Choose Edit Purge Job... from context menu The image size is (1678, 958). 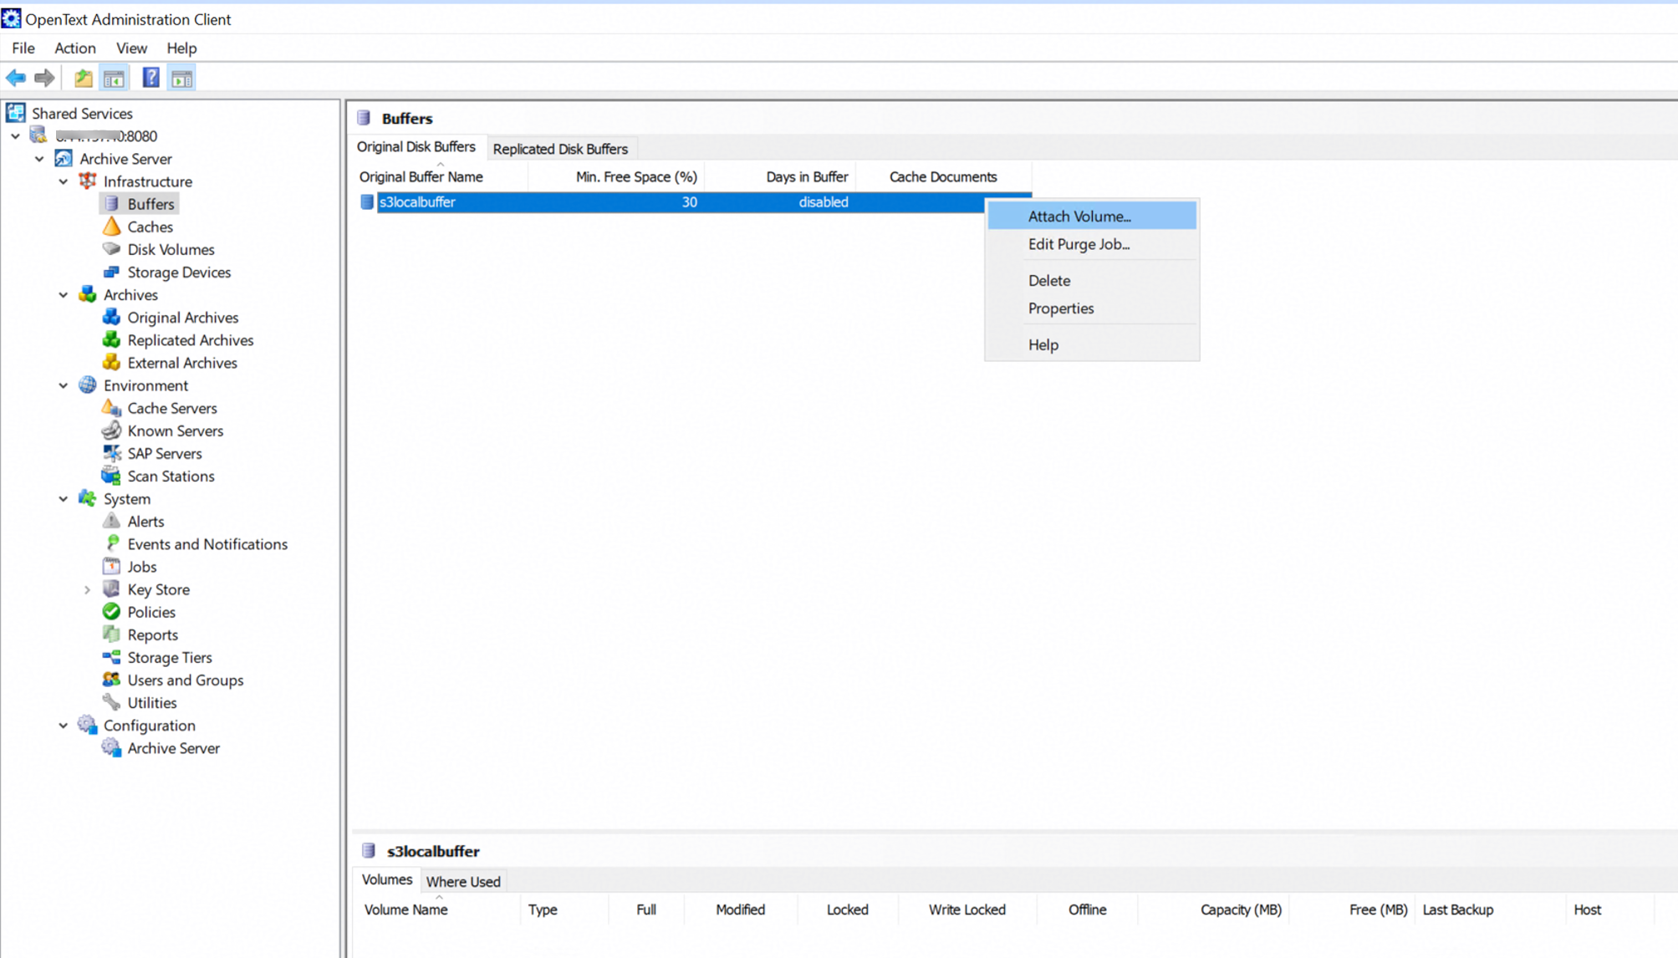point(1092,244)
